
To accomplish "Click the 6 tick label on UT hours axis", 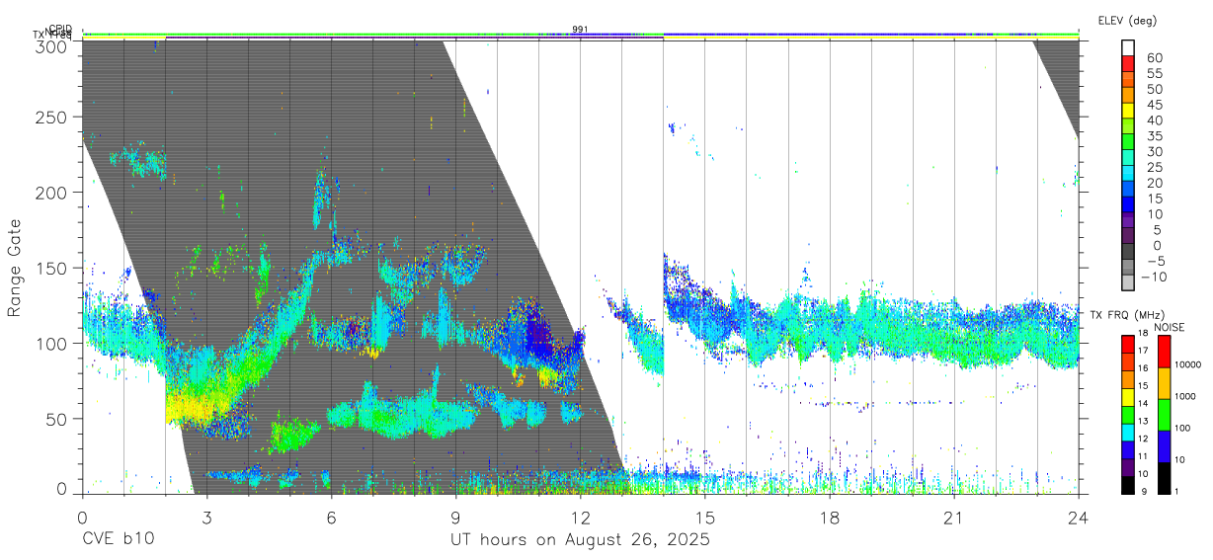I will tap(331, 519).
